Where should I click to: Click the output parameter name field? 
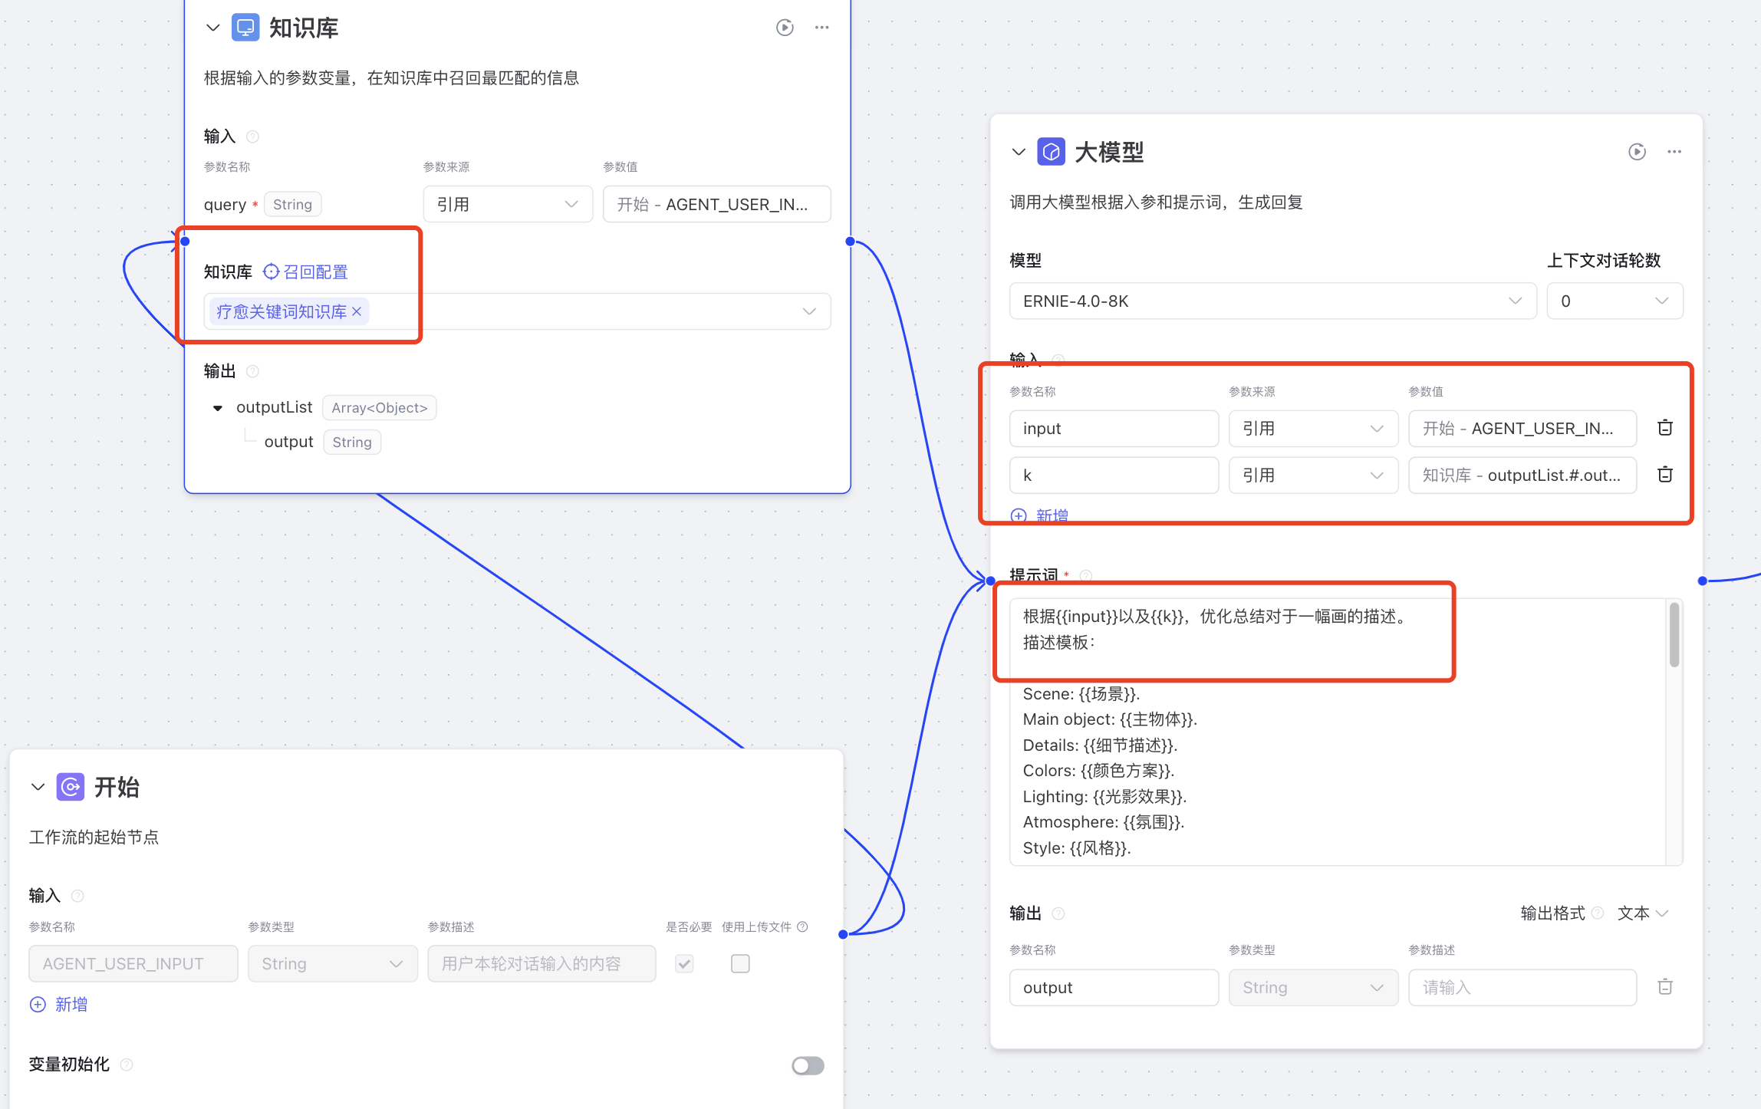pos(1113,987)
